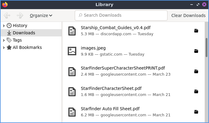The image size is (209, 123).
Task: Open folder for Starfinder Auto Fill Sheet.pdf
Action: [196, 112]
